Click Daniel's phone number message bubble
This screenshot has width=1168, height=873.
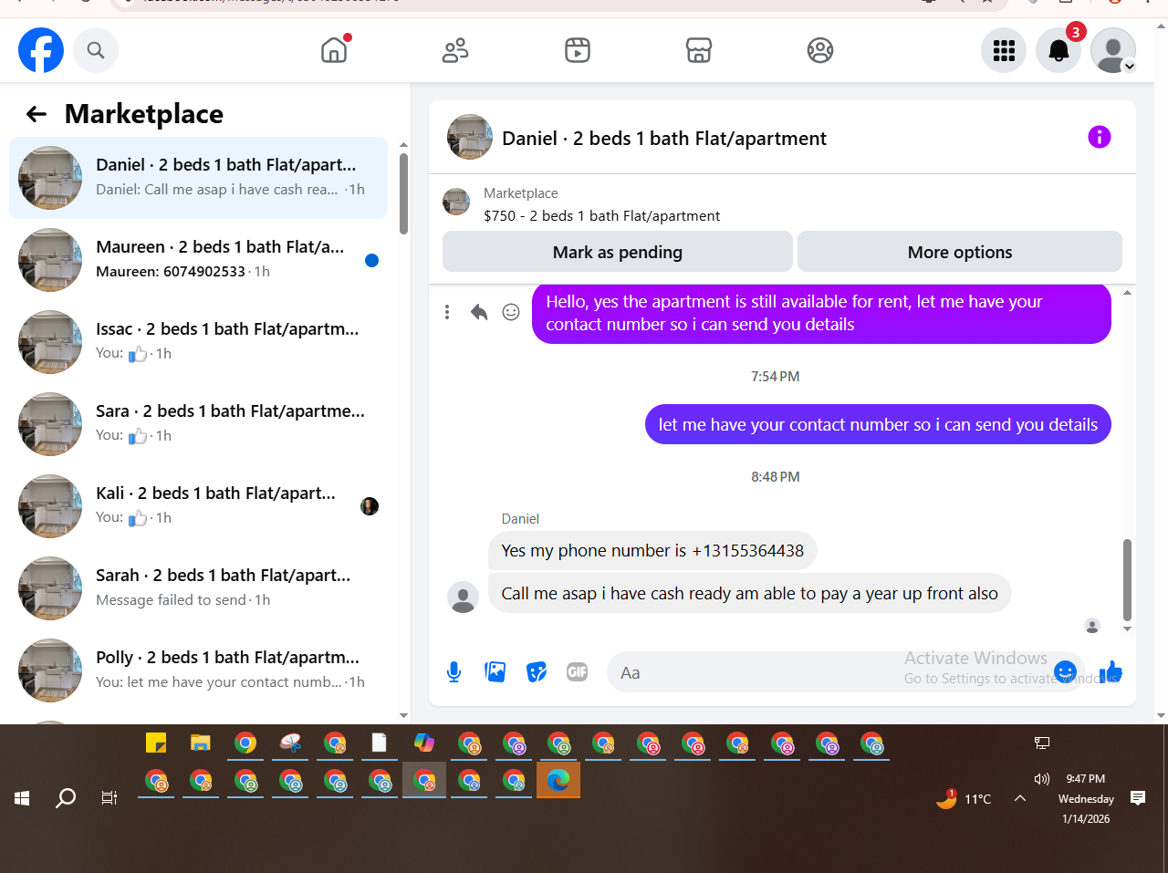(652, 550)
